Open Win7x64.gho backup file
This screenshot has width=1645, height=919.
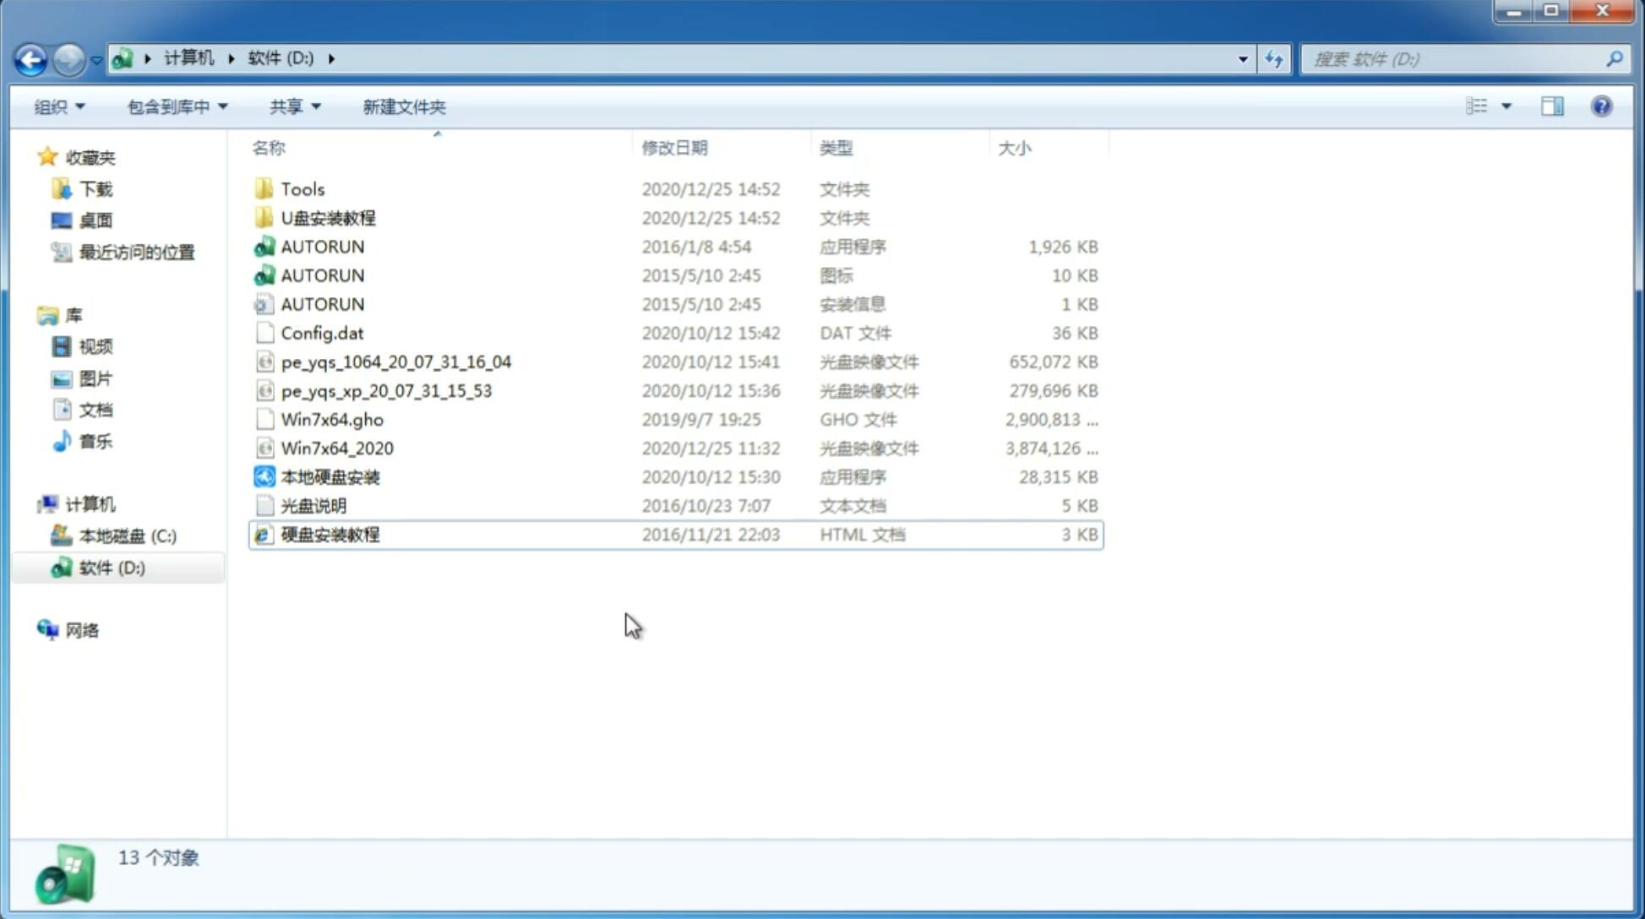coord(333,419)
